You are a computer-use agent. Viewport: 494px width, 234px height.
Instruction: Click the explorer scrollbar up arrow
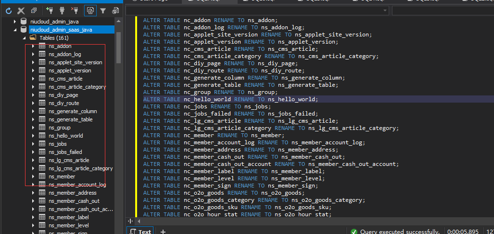click(118, 22)
